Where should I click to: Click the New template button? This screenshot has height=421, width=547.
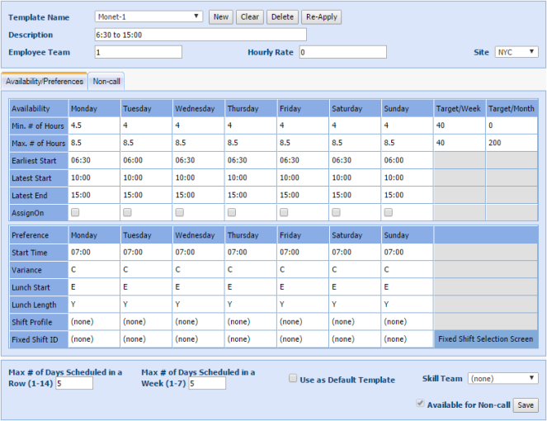point(220,17)
